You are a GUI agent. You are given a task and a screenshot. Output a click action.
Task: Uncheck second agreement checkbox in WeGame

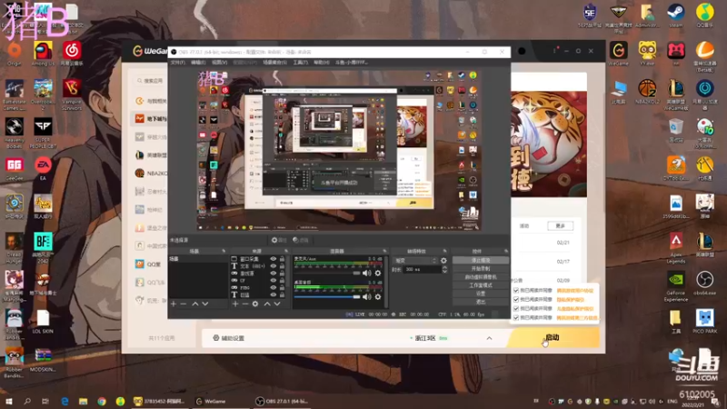click(x=516, y=300)
